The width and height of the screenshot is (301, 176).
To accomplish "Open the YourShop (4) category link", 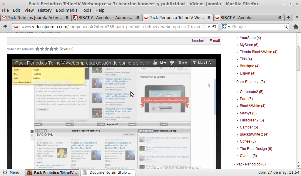I will click(x=250, y=38).
